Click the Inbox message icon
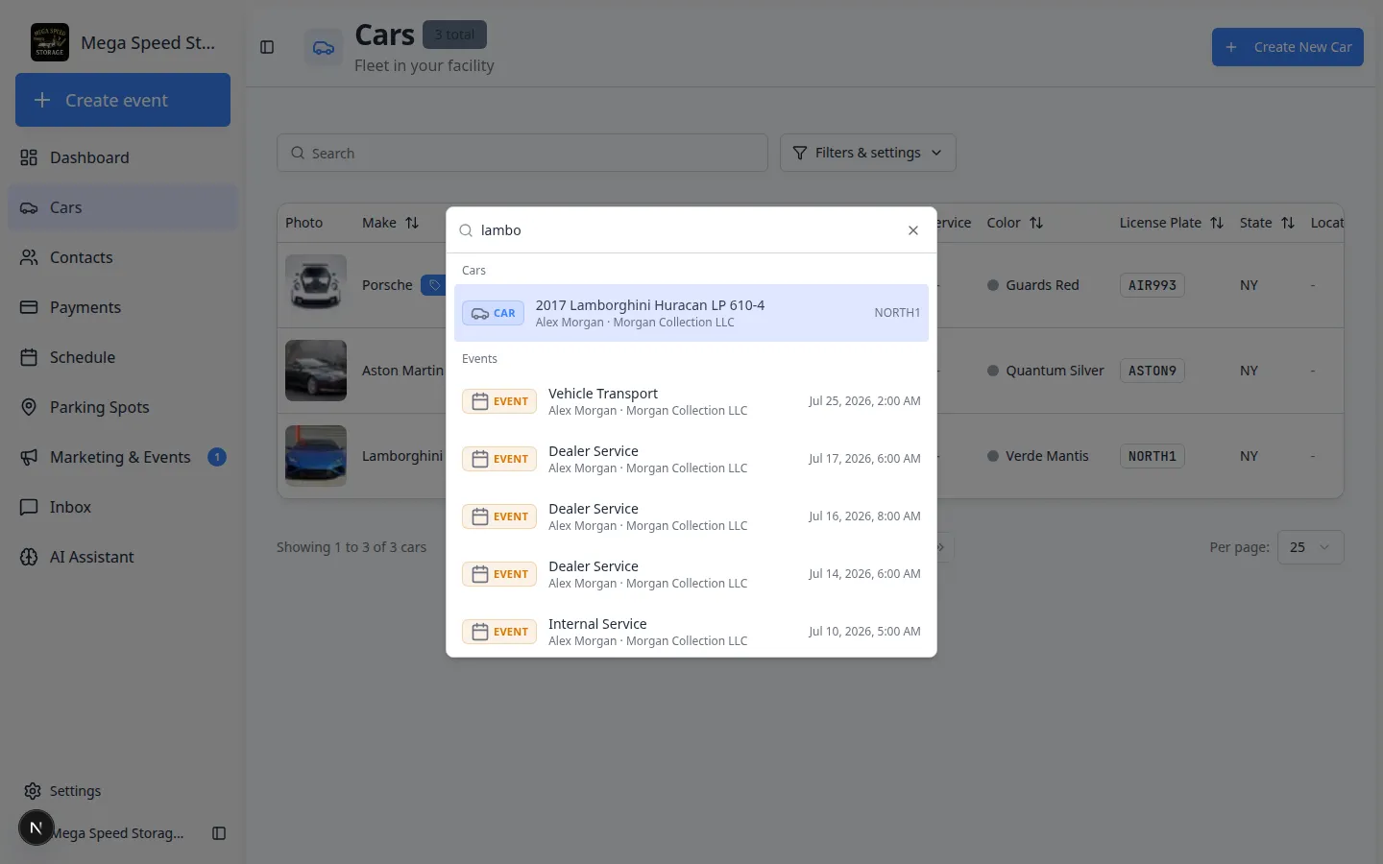 pyautogui.click(x=29, y=507)
